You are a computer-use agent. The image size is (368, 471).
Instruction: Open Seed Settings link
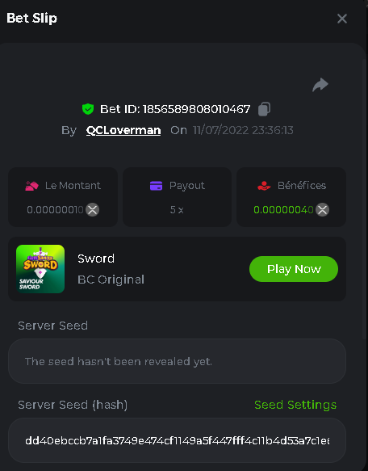tap(295, 405)
